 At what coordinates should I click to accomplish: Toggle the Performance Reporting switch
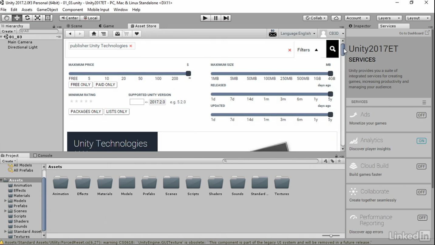point(423,218)
